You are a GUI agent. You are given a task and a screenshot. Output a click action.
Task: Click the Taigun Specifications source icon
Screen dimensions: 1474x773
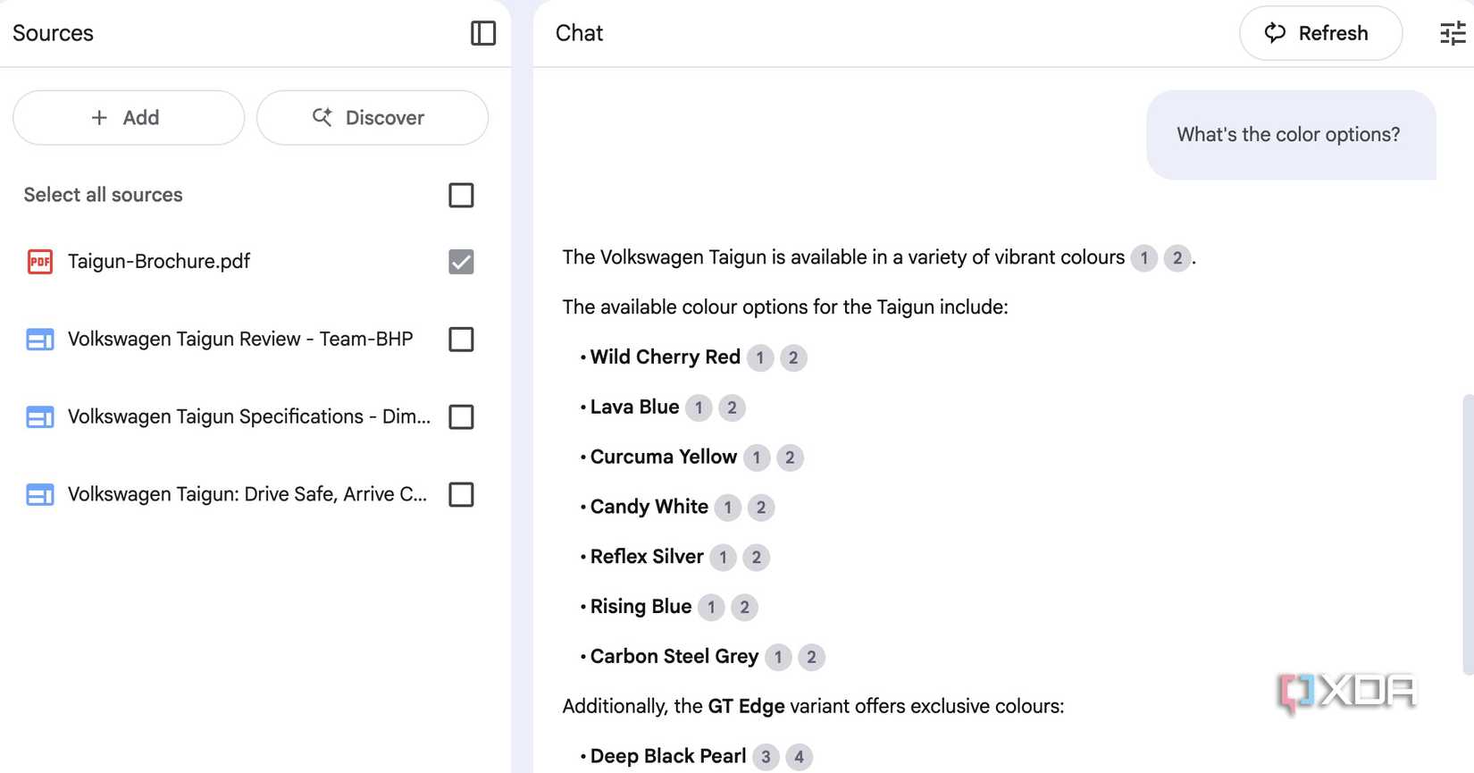40,417
